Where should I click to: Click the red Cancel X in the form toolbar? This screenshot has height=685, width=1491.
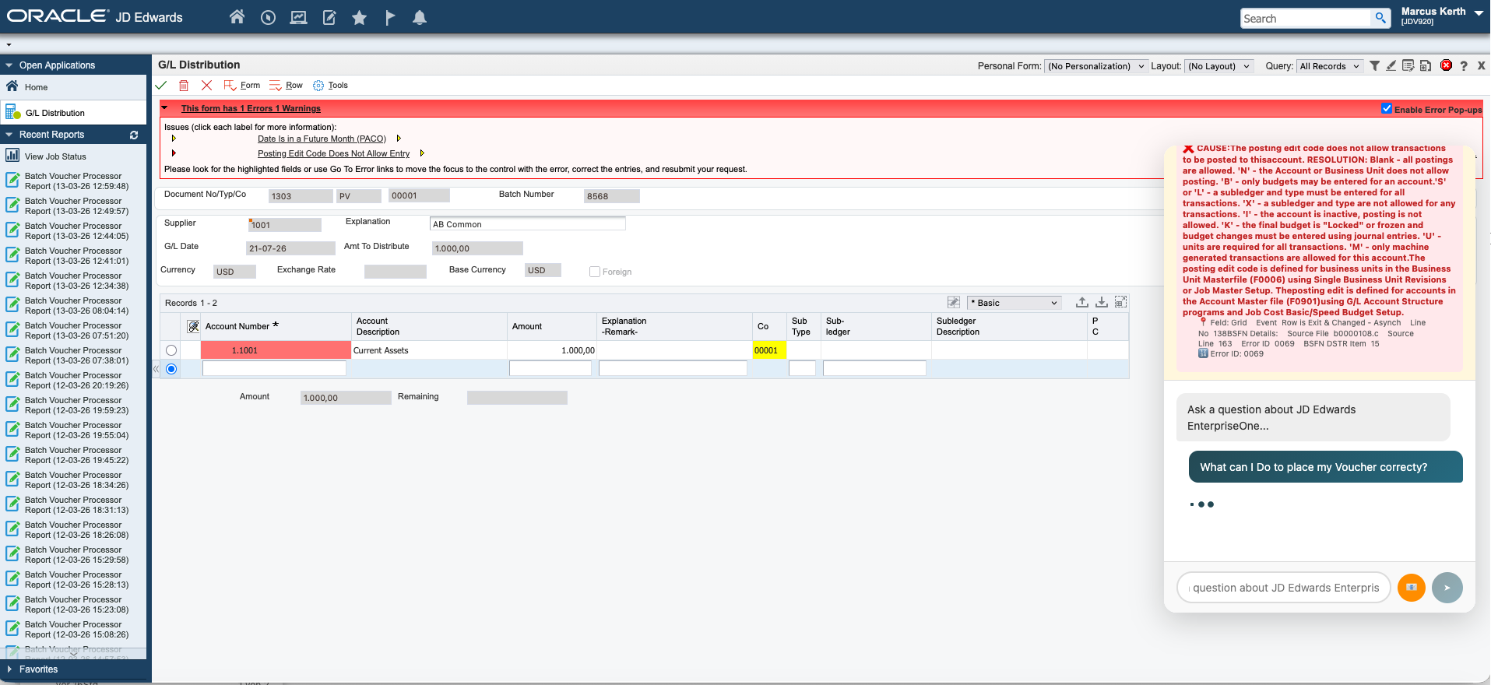point(206,86)
